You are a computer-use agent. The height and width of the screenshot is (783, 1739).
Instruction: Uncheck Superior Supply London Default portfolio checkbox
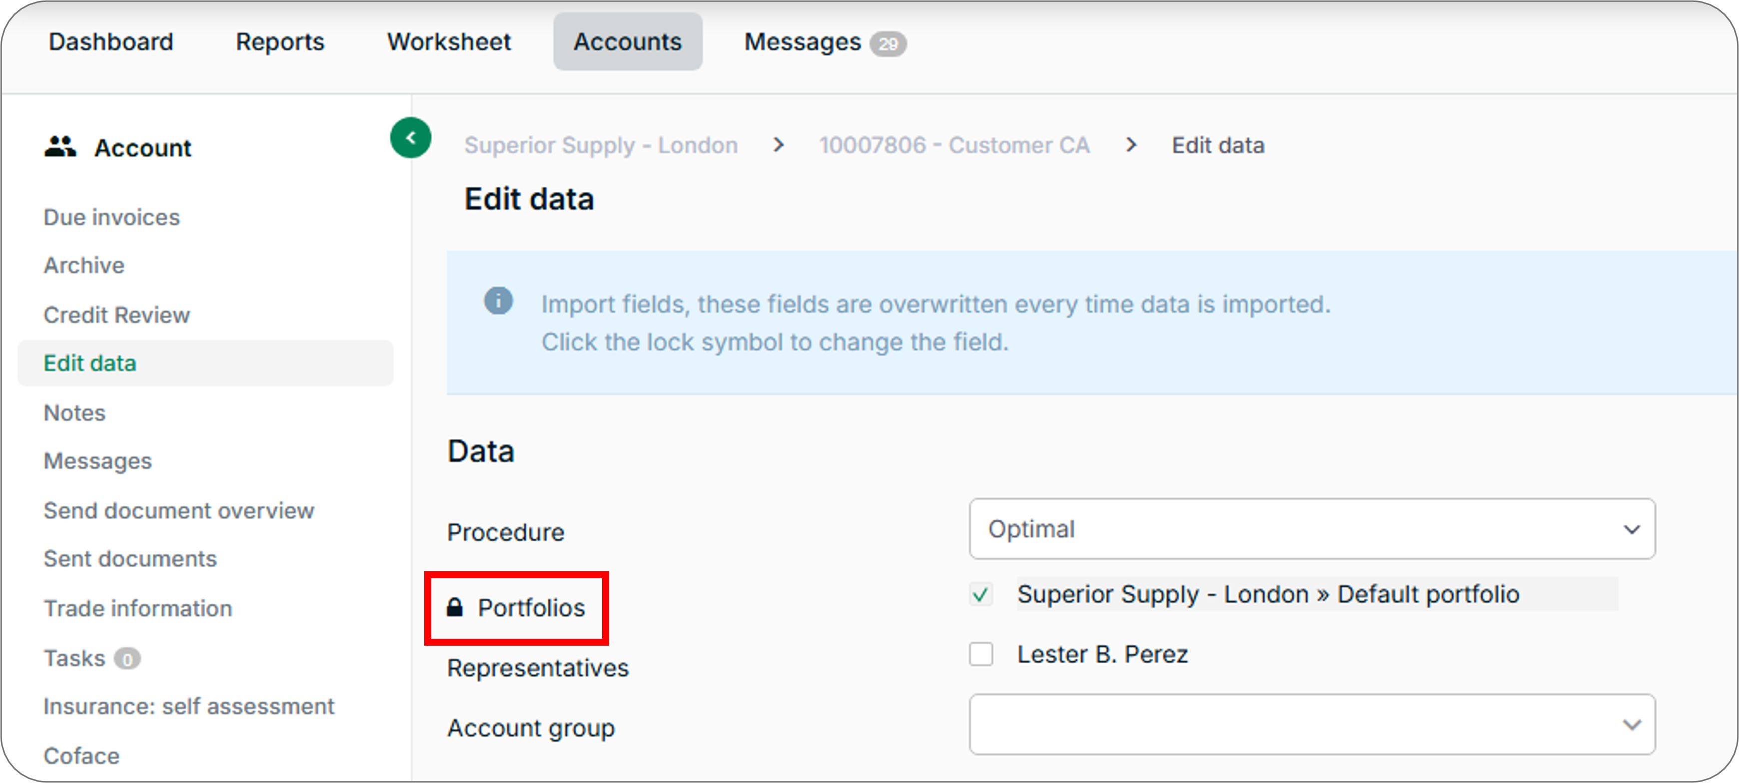(x=981, y=594)
